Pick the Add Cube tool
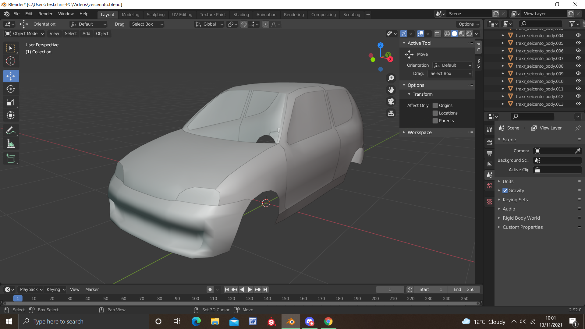 [x=11, y=158]
